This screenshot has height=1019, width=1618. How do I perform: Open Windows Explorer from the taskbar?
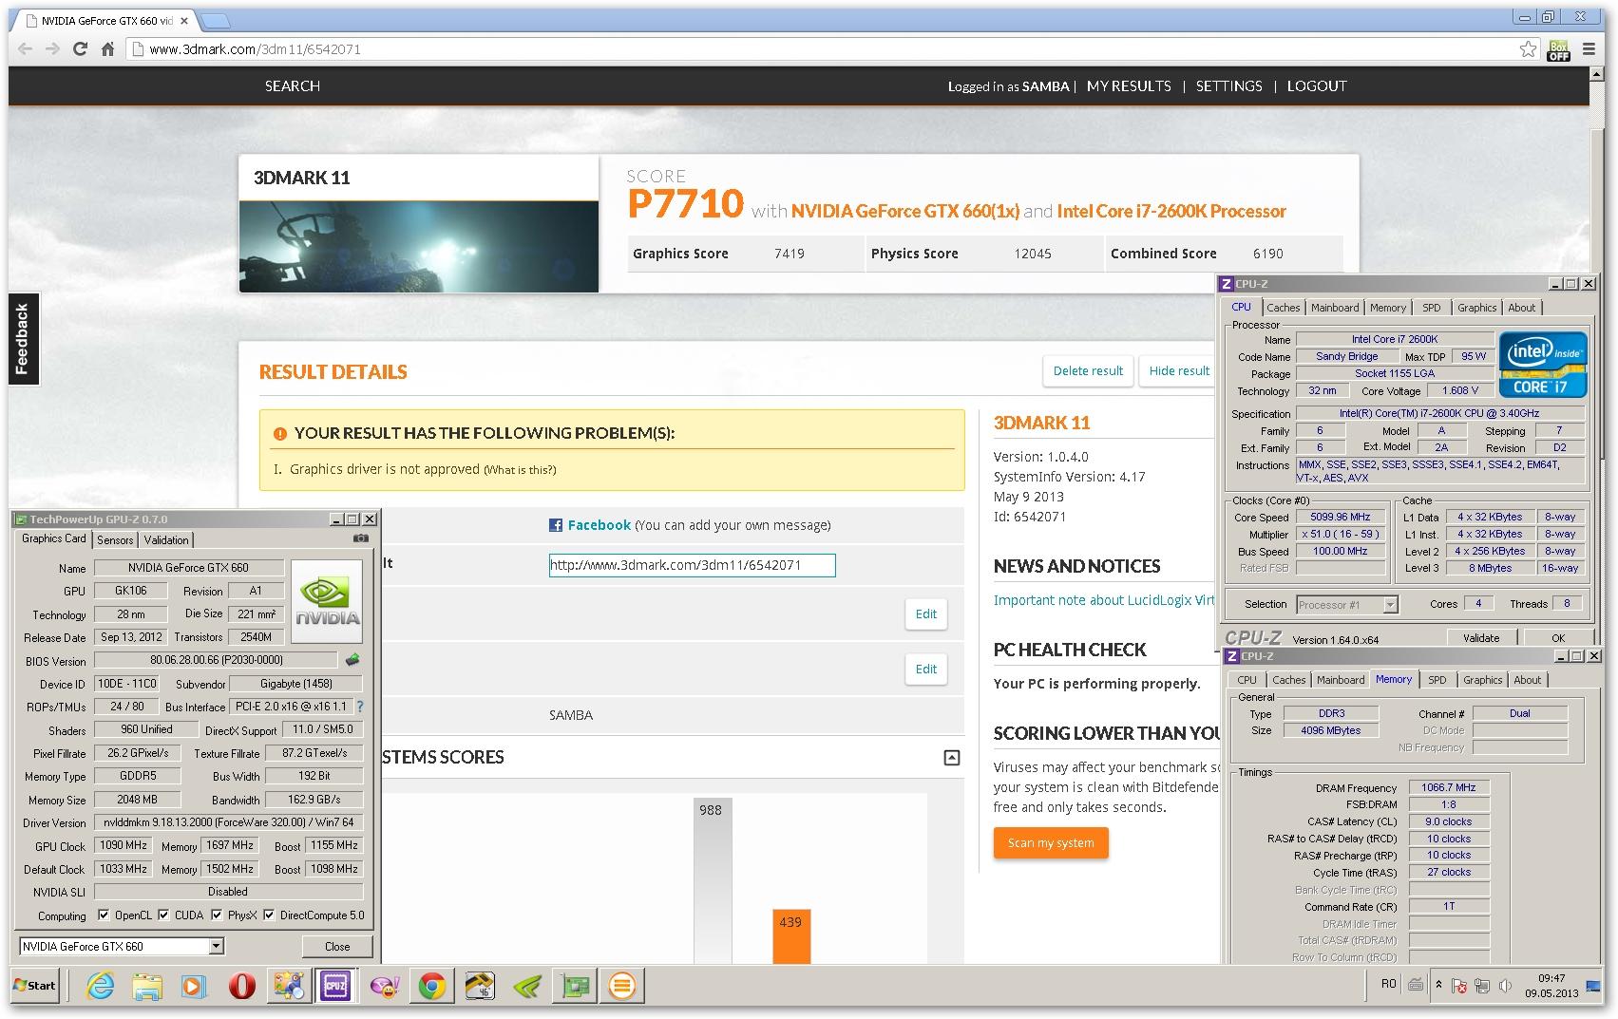click(x=147, y=986)
